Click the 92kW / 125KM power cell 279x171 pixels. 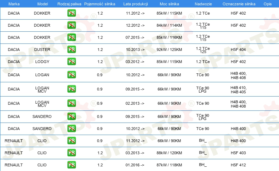point(169,50)
